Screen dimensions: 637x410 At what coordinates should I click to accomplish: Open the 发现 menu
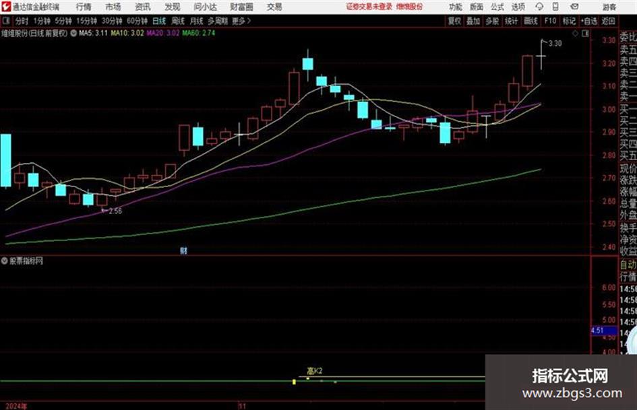[x=173, y=7]
